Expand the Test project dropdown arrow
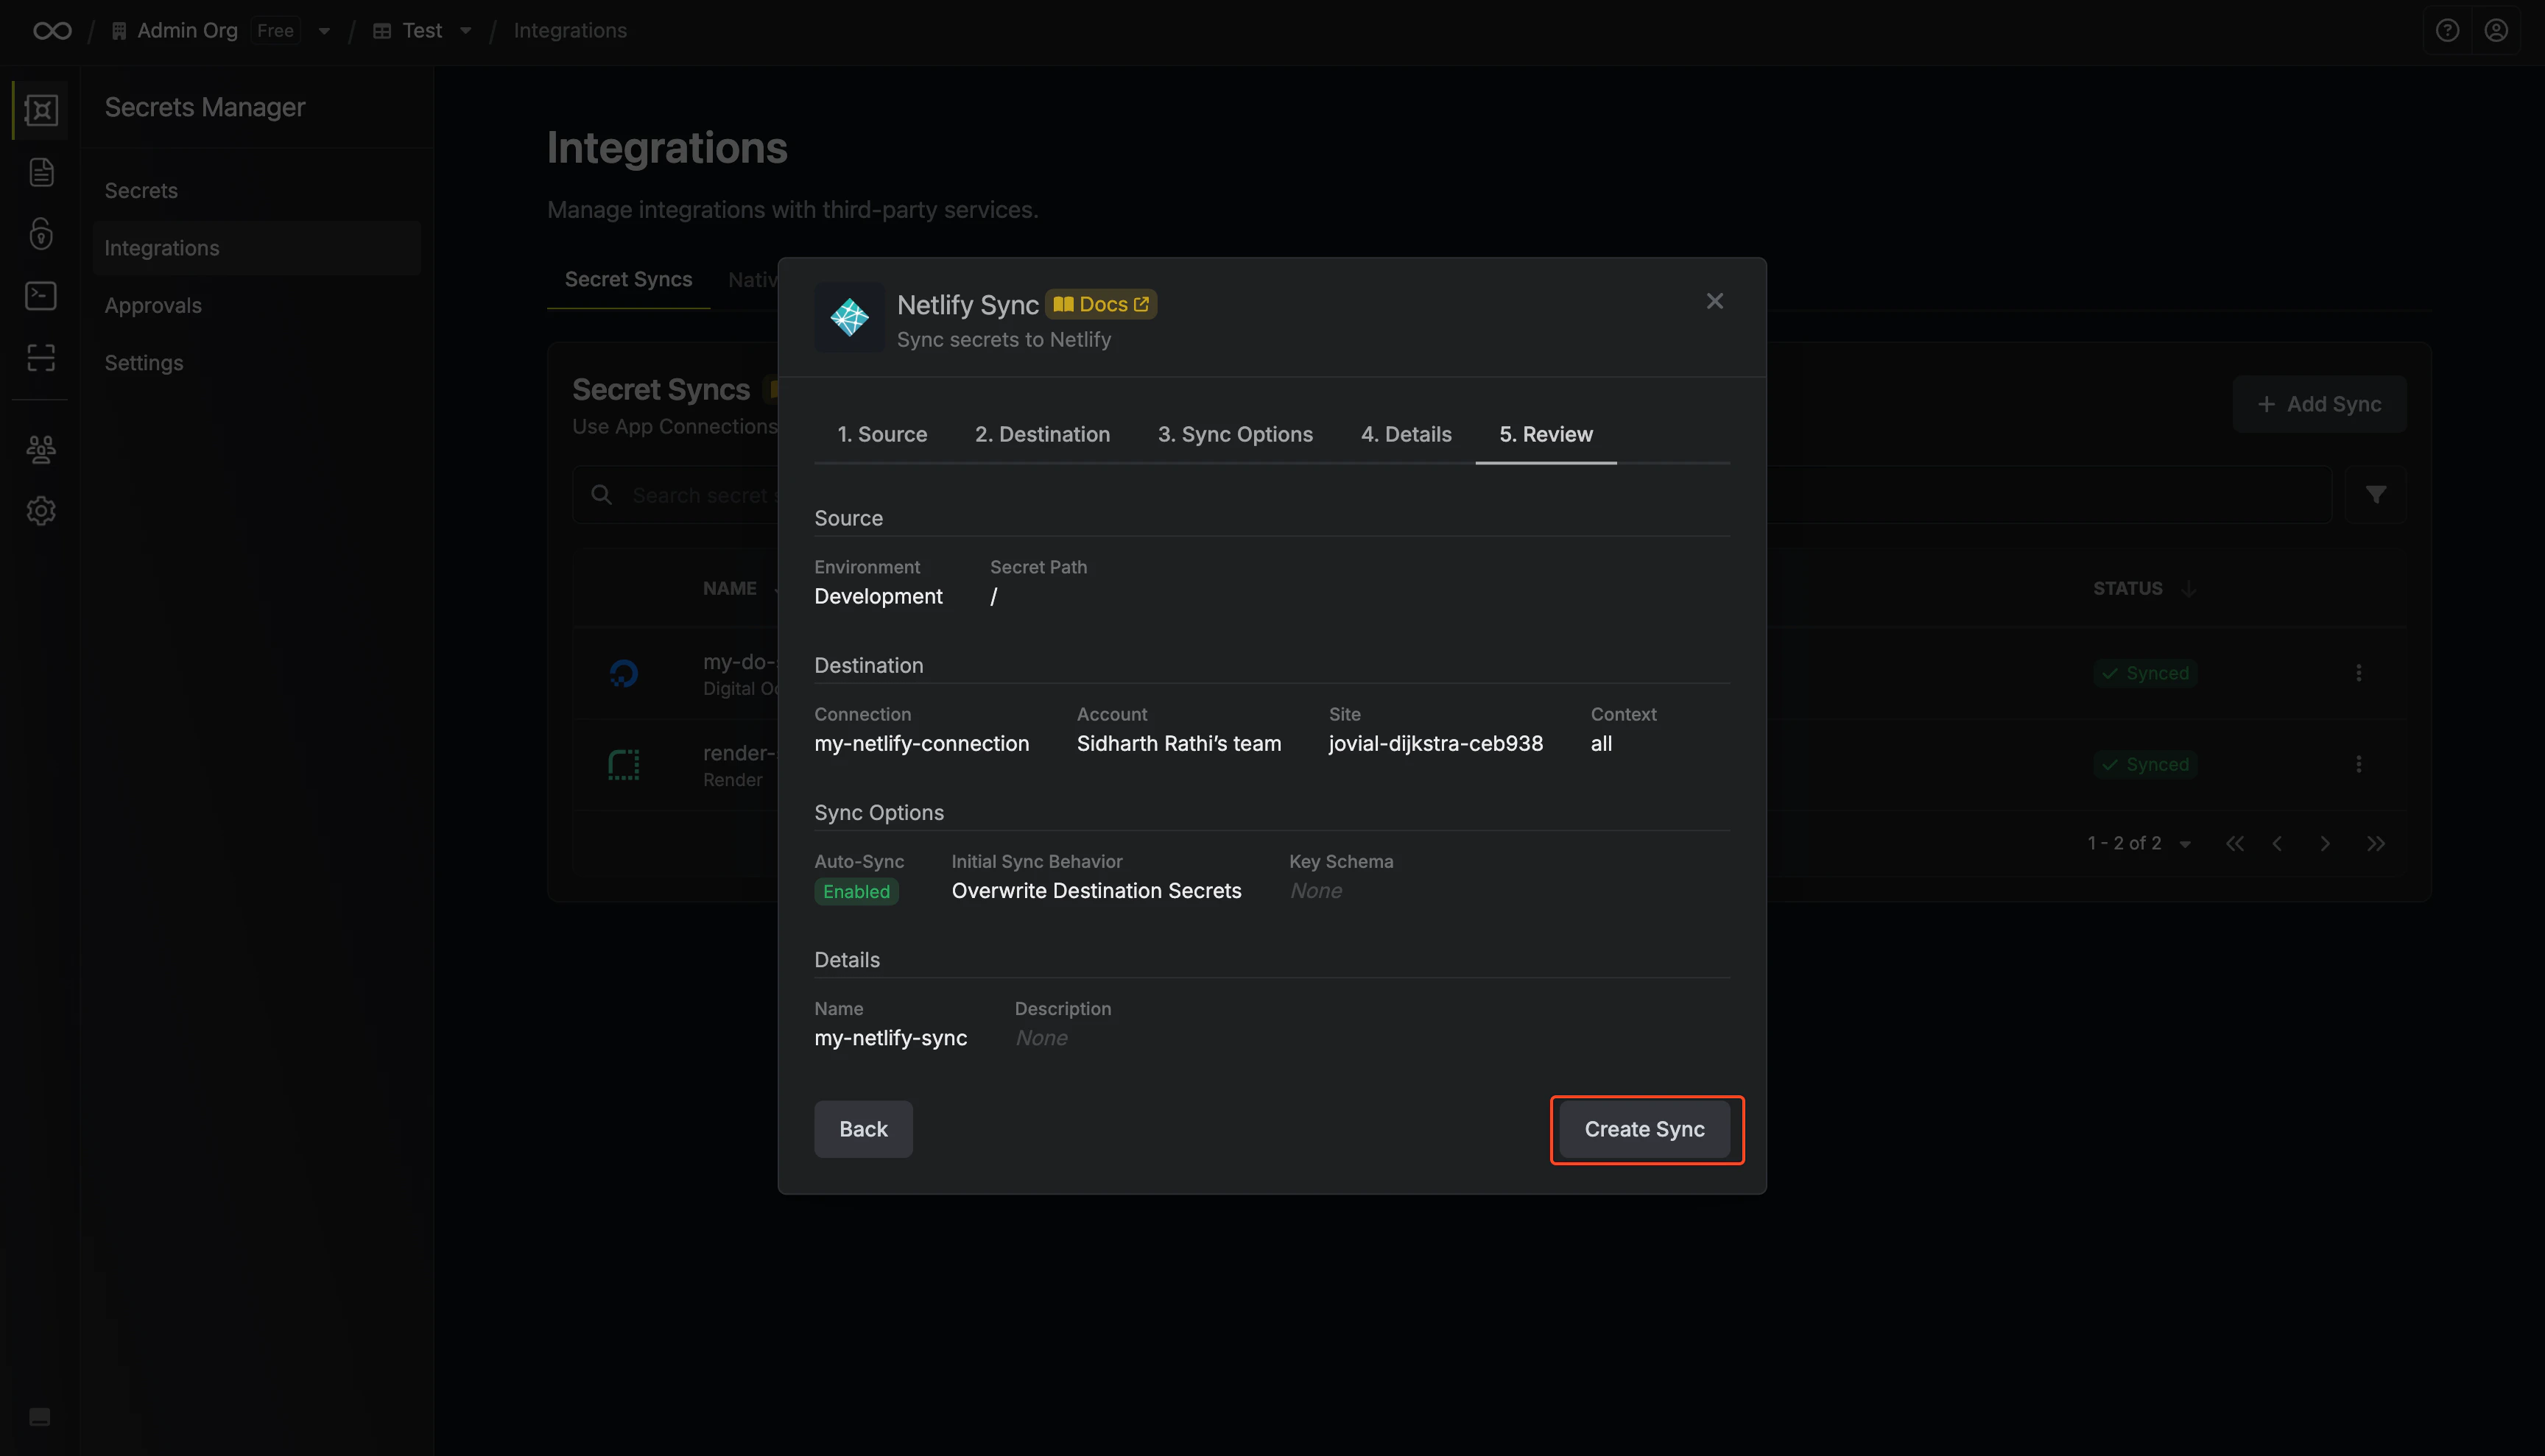 465,31
